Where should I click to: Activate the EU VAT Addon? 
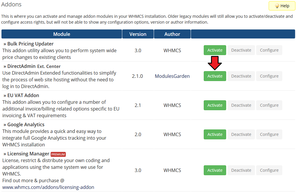(215, 105)
